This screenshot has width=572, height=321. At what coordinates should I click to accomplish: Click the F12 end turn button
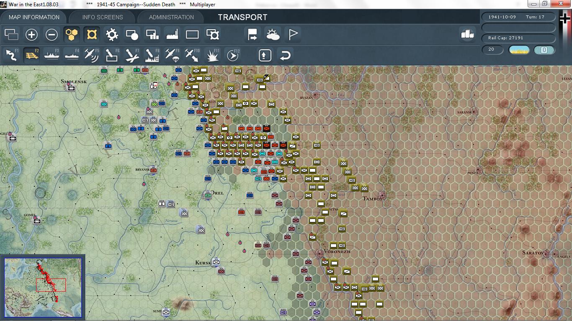click(x=233, y=55)
